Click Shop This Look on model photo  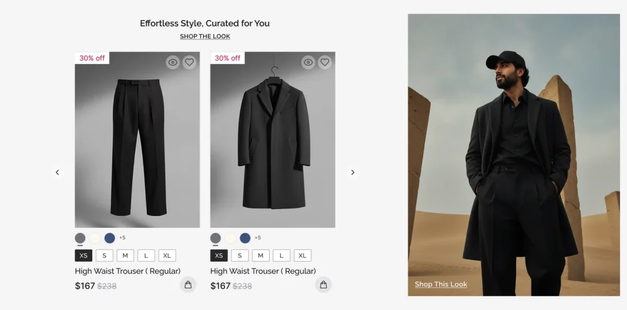click(441, 284)
